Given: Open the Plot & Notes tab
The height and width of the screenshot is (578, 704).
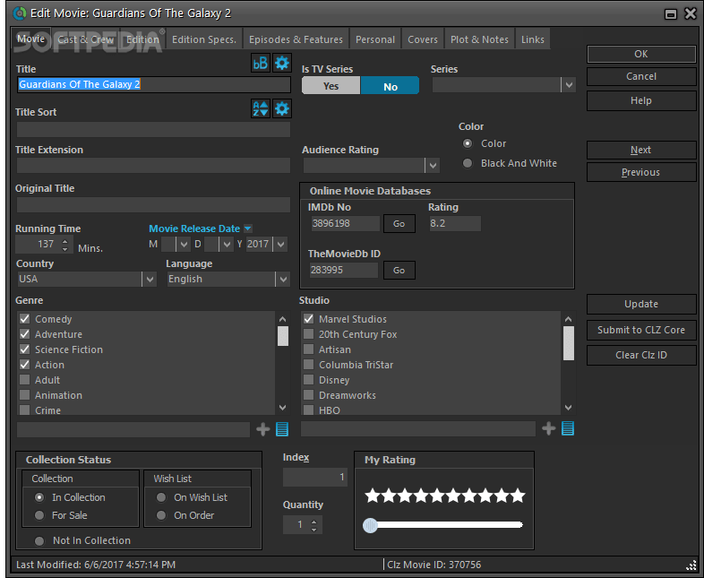Looking at the screenshot, I should click(x=479, y=39).
